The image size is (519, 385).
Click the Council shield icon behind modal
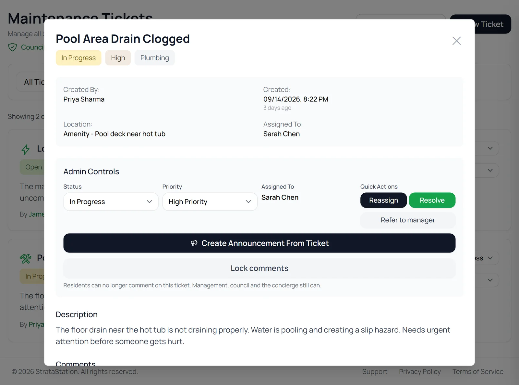[x=12, y=47]
